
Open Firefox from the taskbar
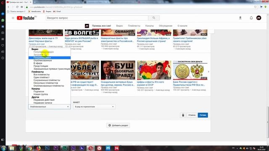coord(38,148)
